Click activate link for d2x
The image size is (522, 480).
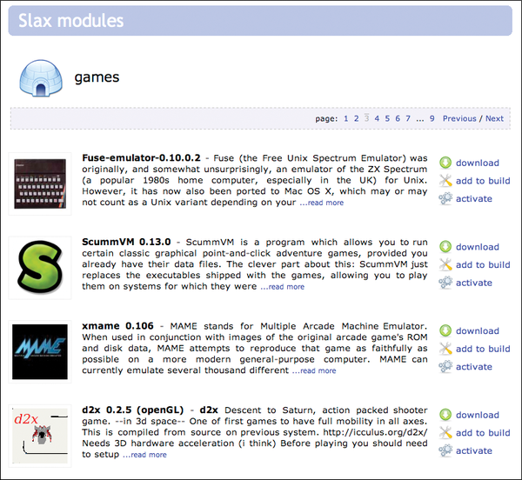(474, 450)
